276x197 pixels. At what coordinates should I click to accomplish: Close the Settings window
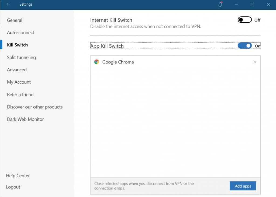click(268, 4)
